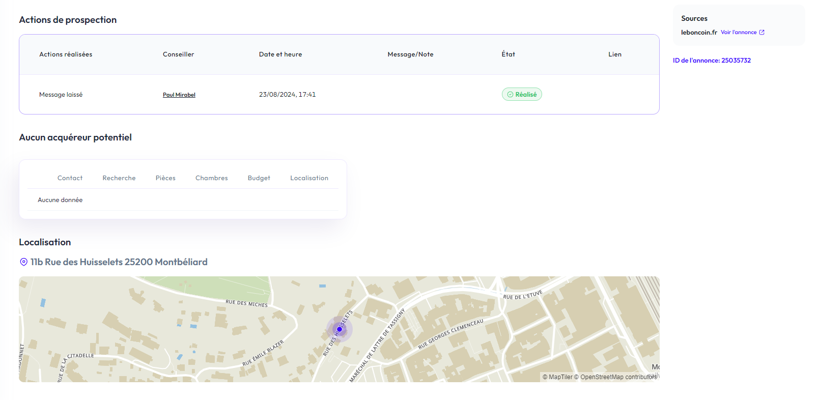This screenshot has height=400, width=819.
Task: Click the Budget column header
Action: [x=259, y=178]
